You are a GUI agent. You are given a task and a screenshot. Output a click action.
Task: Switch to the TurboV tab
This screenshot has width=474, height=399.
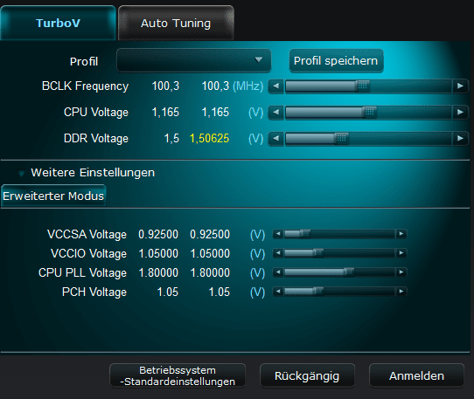[58, 23]
